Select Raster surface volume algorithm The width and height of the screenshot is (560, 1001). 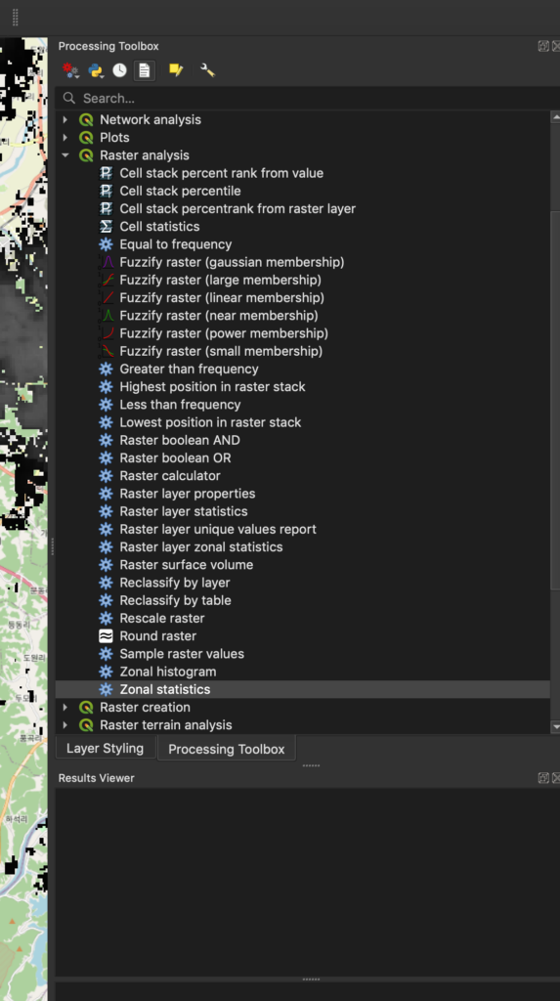click(x=186, y=564)
